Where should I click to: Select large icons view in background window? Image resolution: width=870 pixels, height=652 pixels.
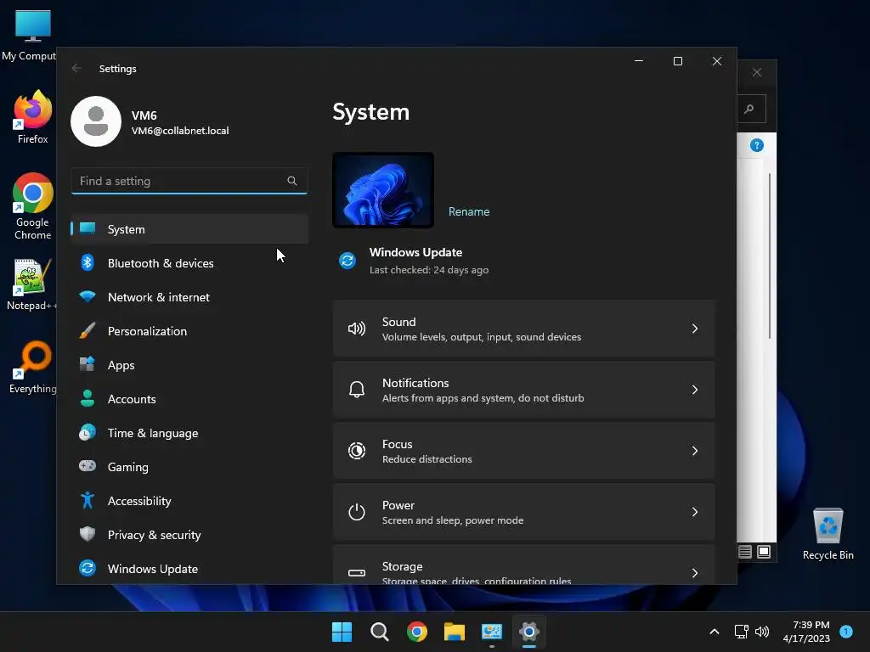[764, 552]
